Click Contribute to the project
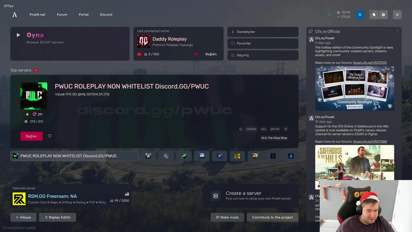The width and height of the screenshot is (412, 232). pos(273,217)
